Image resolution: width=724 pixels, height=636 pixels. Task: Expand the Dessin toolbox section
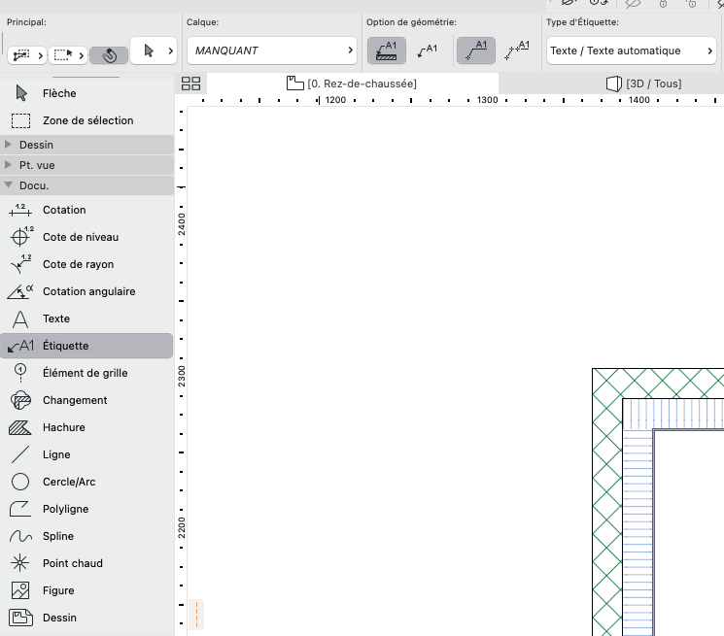pos(86,145)
